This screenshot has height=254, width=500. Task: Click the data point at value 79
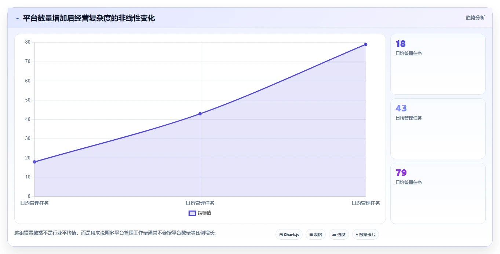(366, 44)
